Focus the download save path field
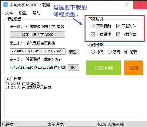The height and width of the screenshot is (127, 147). pyautogui.click(x=38, y=68)
